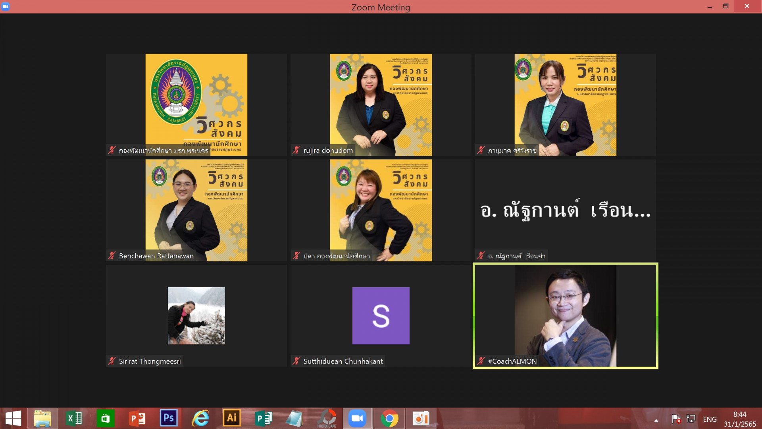Select Benchawan Rattanawan's video tile
Image resolution: width=762 pixels, height=429 pixels.
[x=196, y=210]
